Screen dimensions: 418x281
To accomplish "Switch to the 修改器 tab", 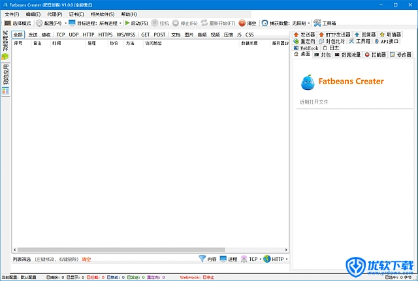I will pyautogui.click(x=400, y=55).
